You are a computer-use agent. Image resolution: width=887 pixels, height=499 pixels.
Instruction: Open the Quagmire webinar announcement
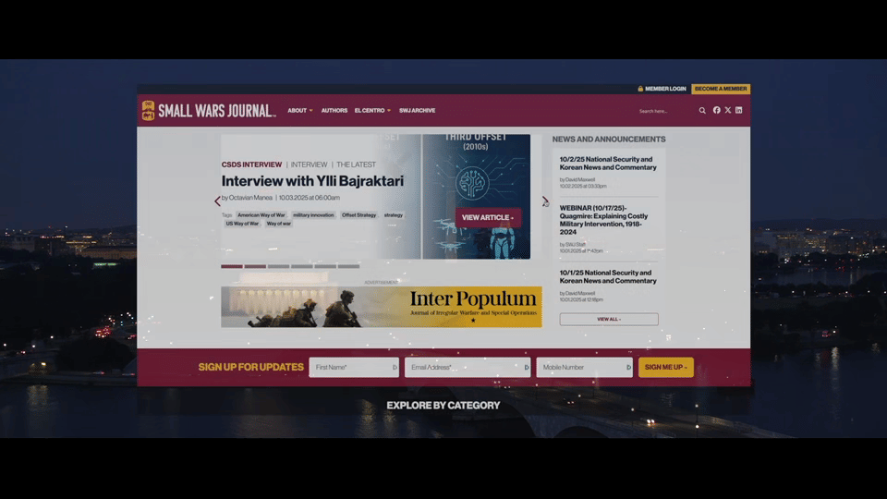coord(603,220)
